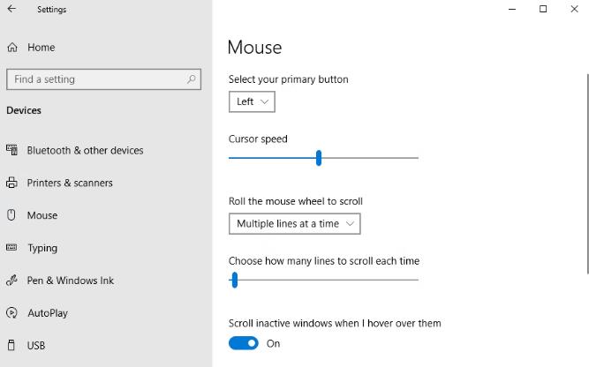Focus the Find a setting search box
This screenshot has height=367, width=589.
97,79
